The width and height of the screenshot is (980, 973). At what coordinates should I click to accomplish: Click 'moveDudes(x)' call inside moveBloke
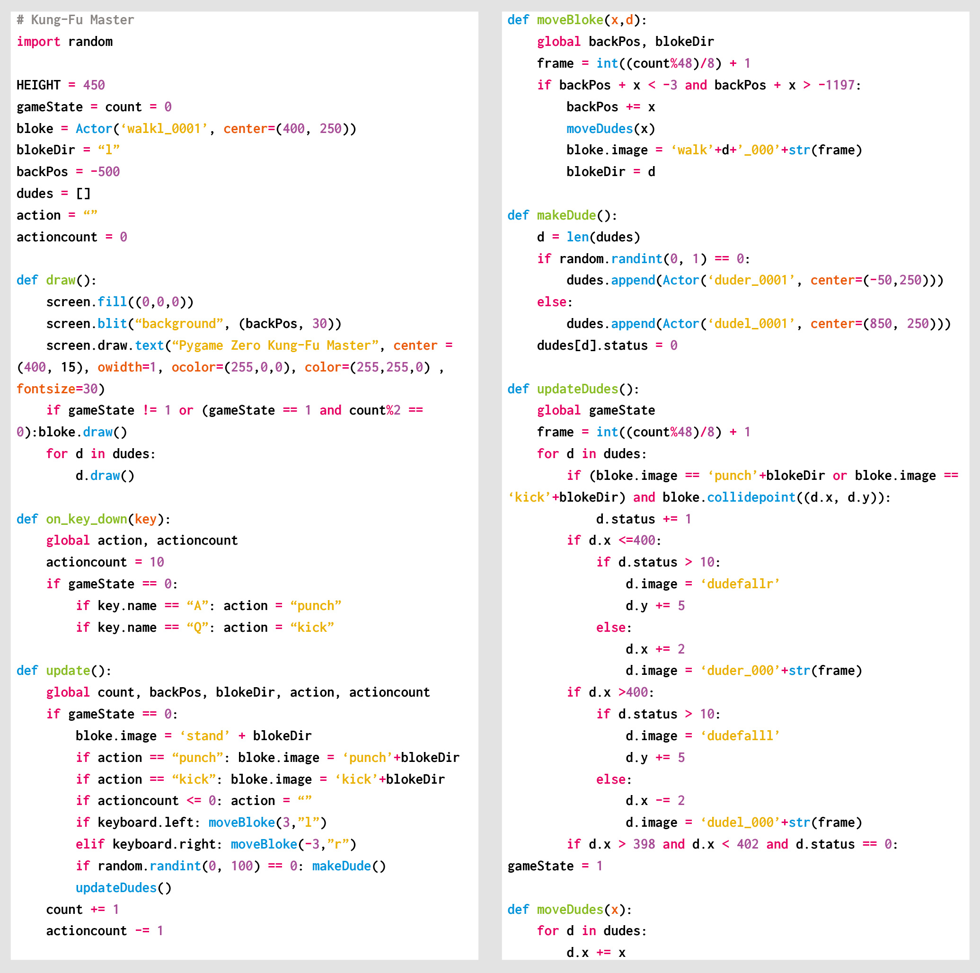click(610, 128)
